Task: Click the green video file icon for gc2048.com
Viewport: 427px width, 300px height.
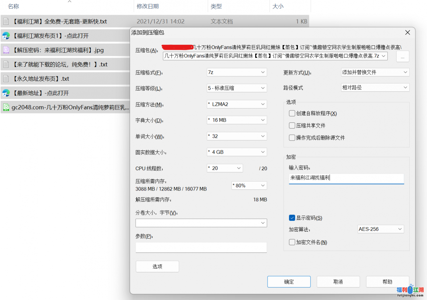Action: click(6, 107)
